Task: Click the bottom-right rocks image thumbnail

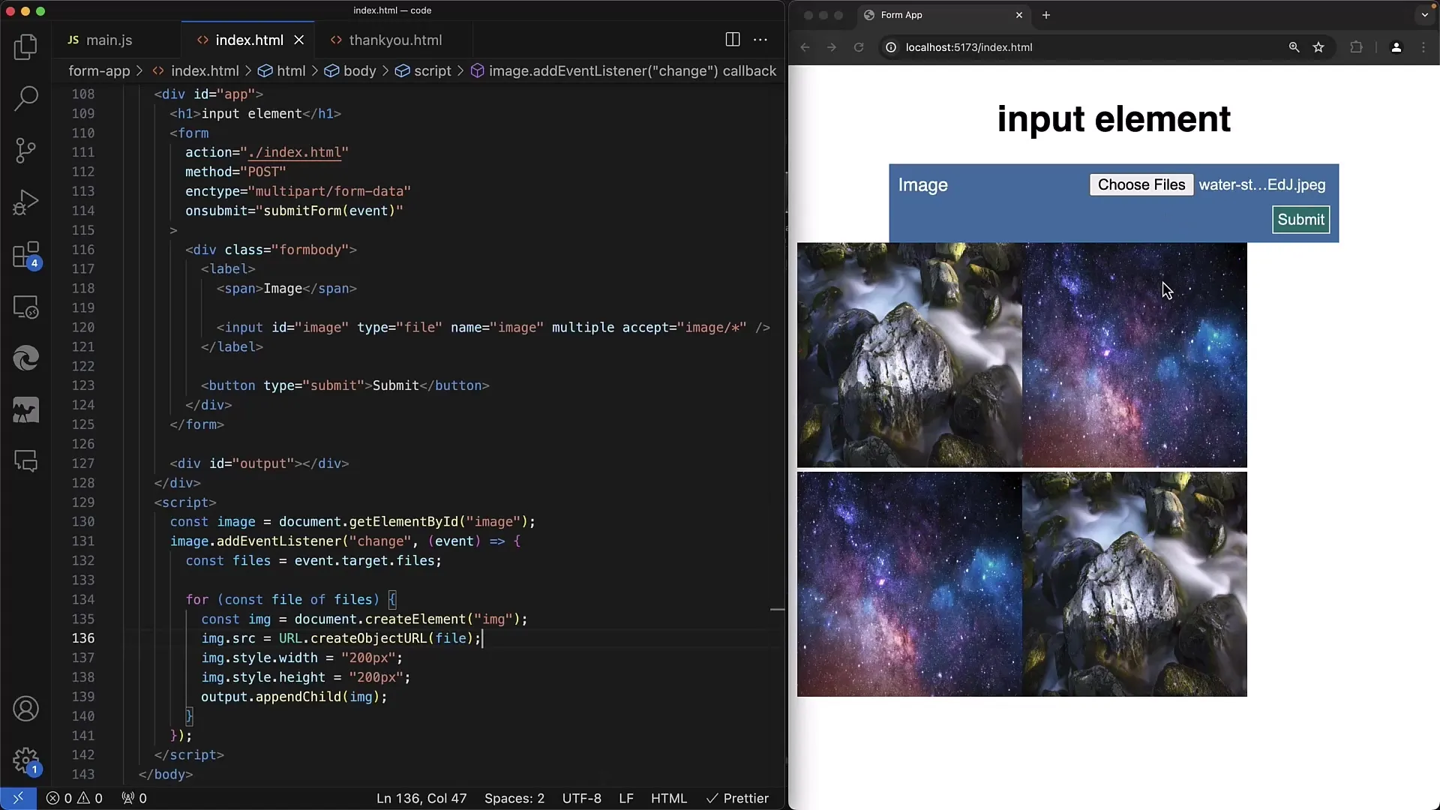Action: pos(1135,584)
